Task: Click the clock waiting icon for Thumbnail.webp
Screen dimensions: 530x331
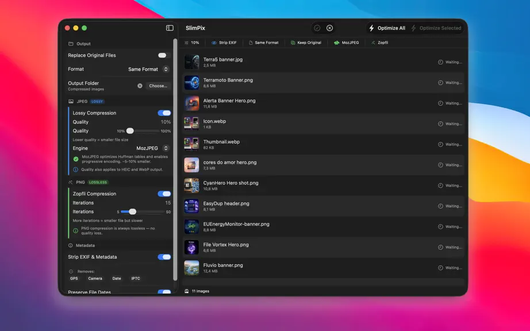Action: [440, 145]
